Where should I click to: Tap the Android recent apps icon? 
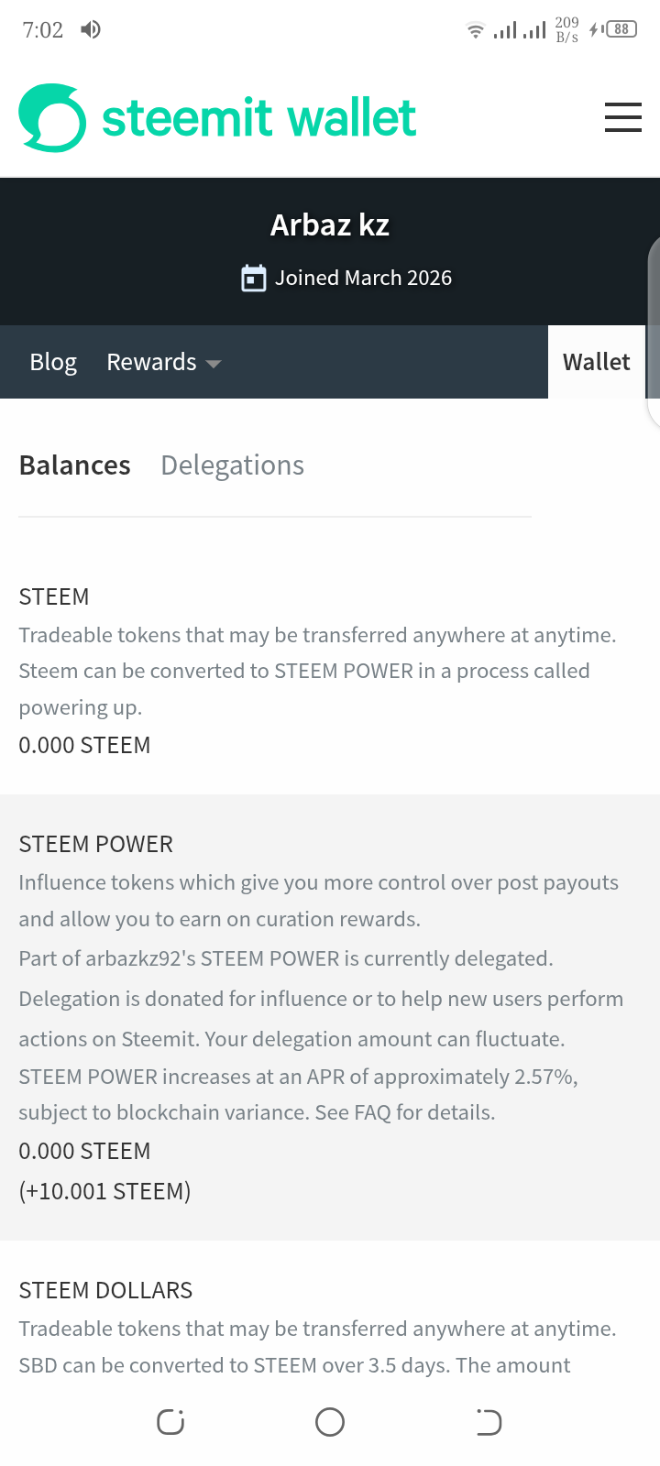click(170, 1422)
